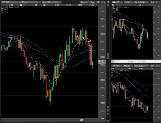161x123 pixels.
Task: Click the GBP/USD (CandleStick) legend in 15 min chart
Action: [10, 7]
